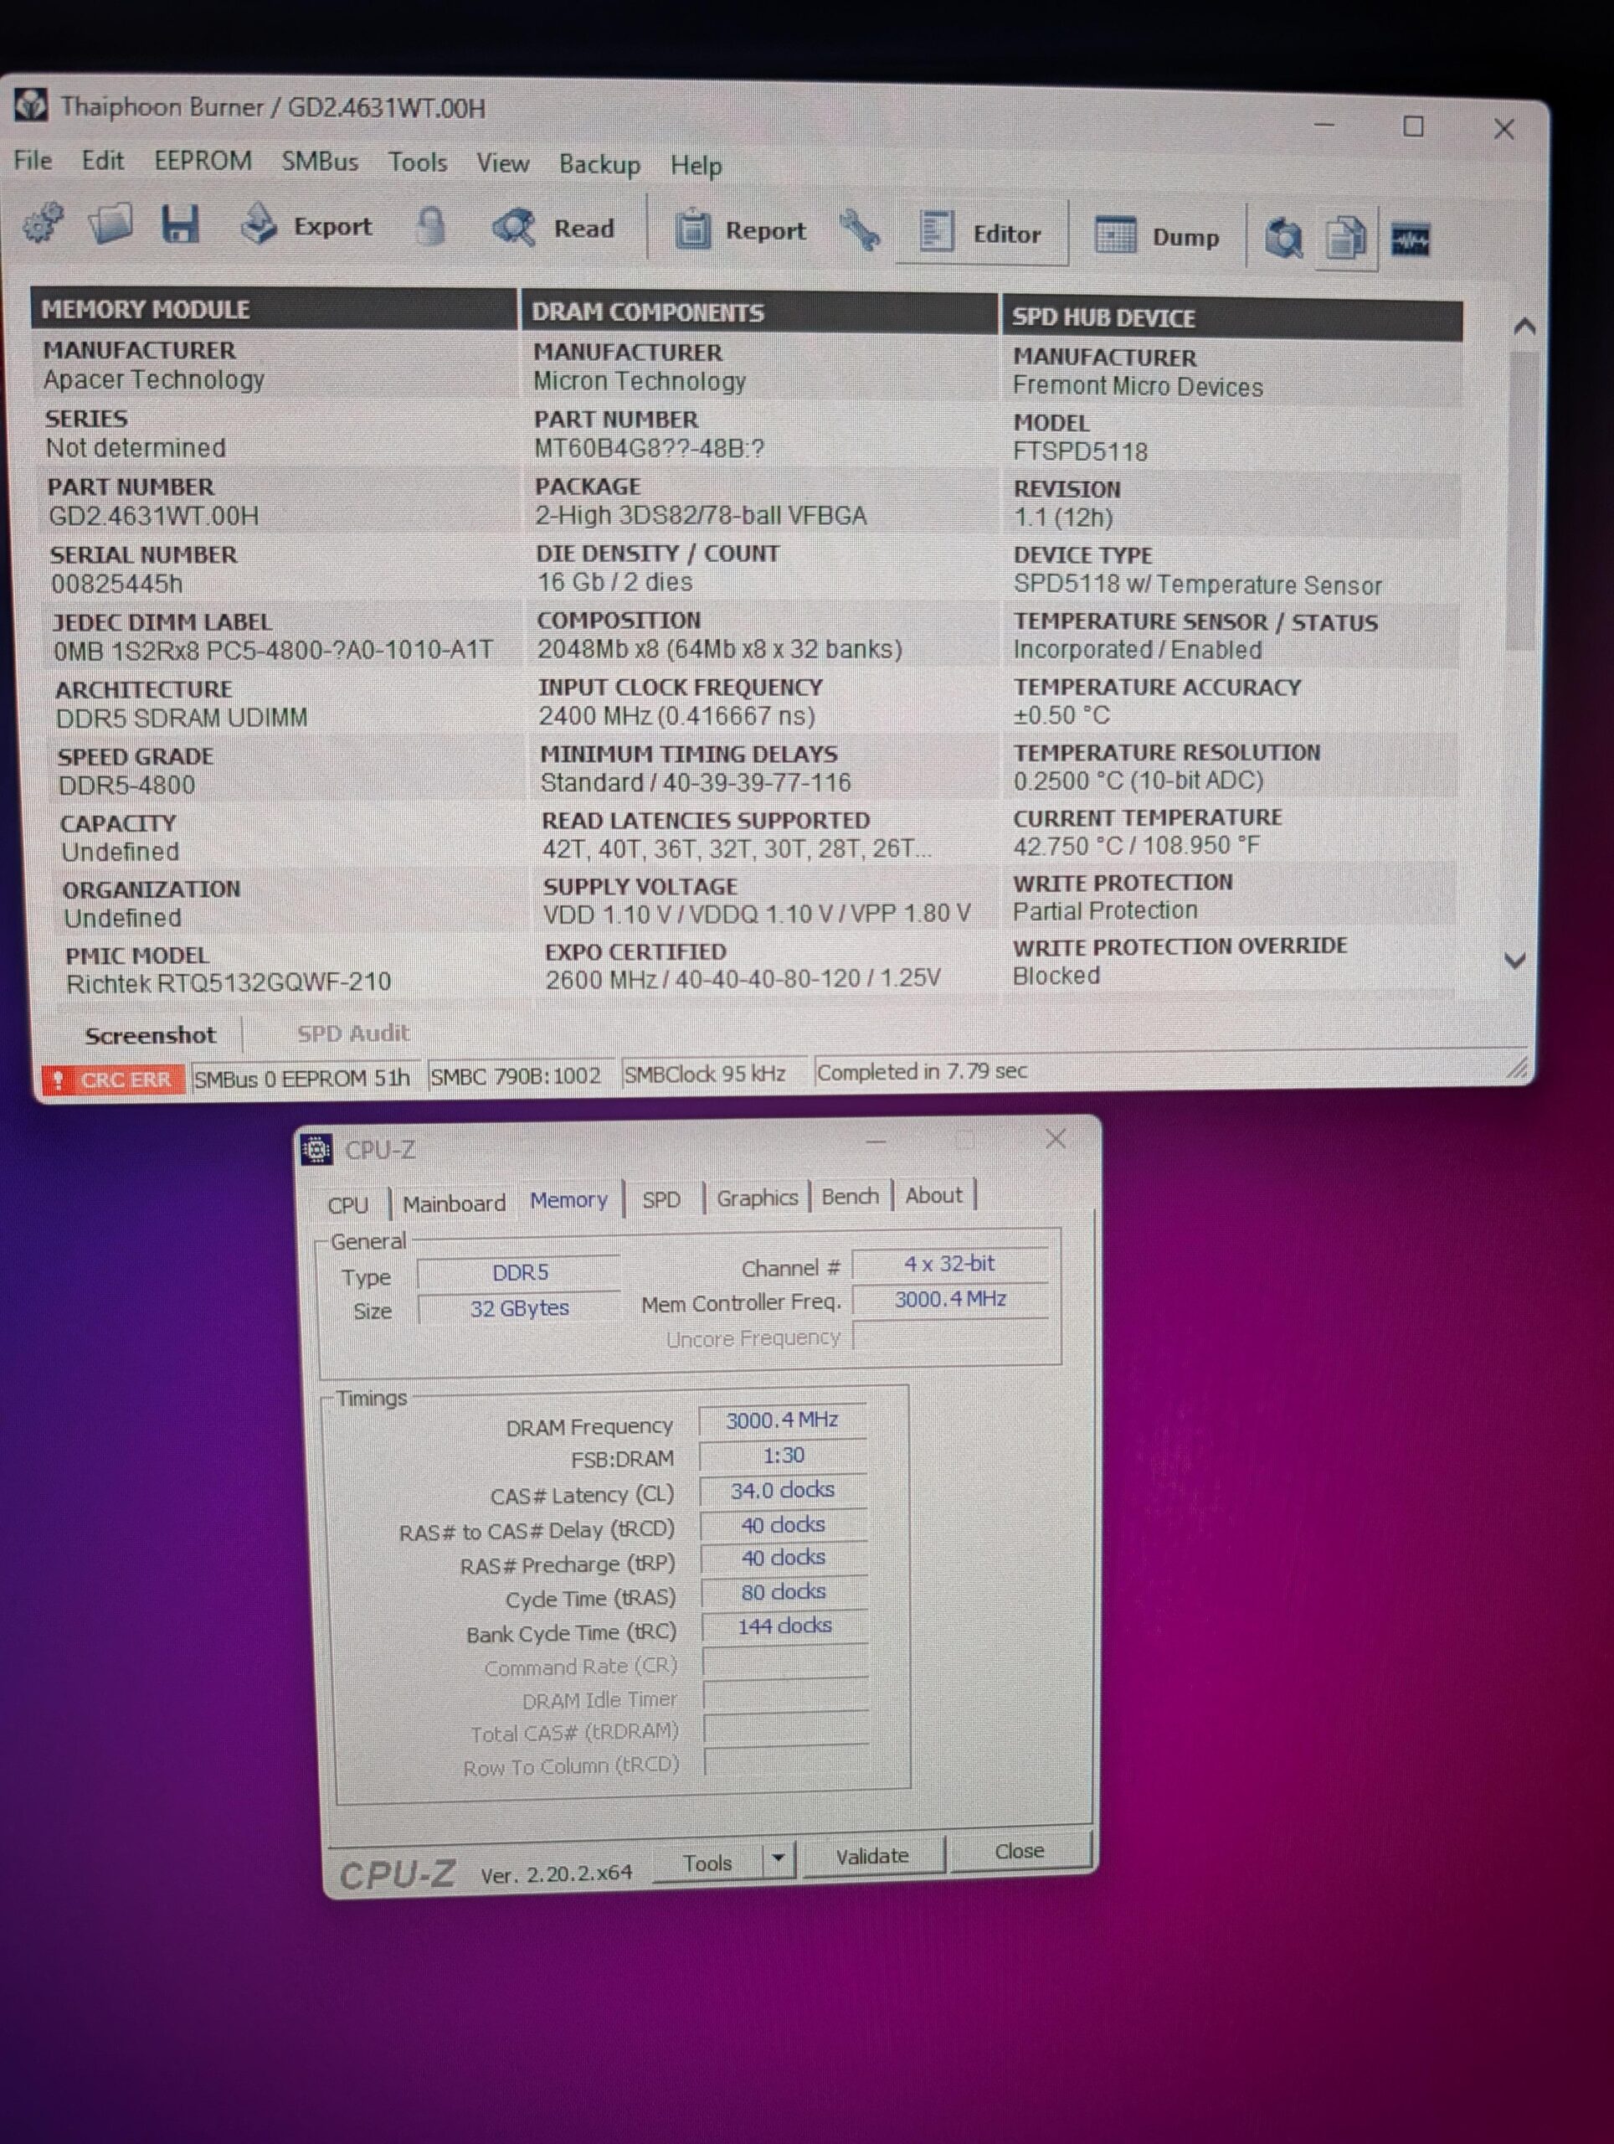Click the scrollbar down arrow in Thaiphoon Burner
1614x2144 pixels.
tap(1515, 961)
